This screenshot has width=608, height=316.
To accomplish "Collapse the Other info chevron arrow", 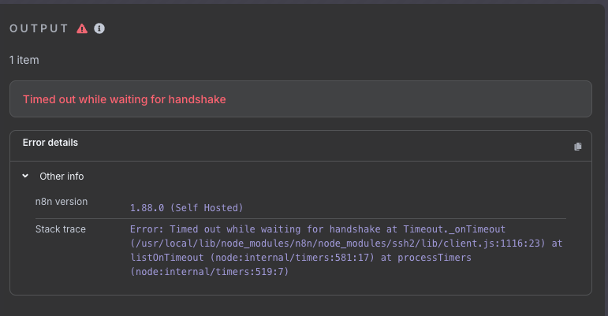I will [25, 177].
